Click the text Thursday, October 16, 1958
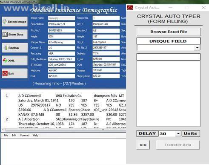This screenshot has width=209, height=165. (41, 124)
